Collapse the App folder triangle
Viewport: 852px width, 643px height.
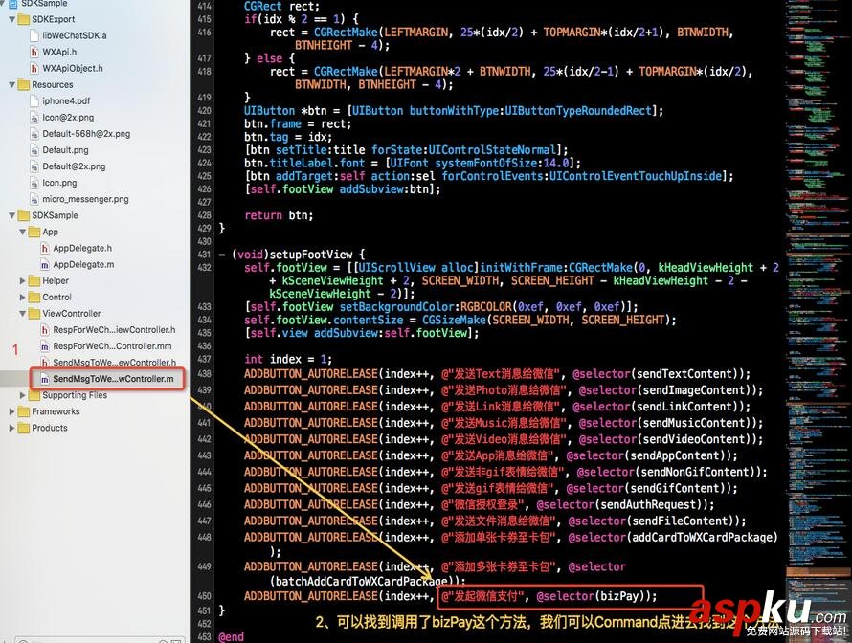point(23,232)
